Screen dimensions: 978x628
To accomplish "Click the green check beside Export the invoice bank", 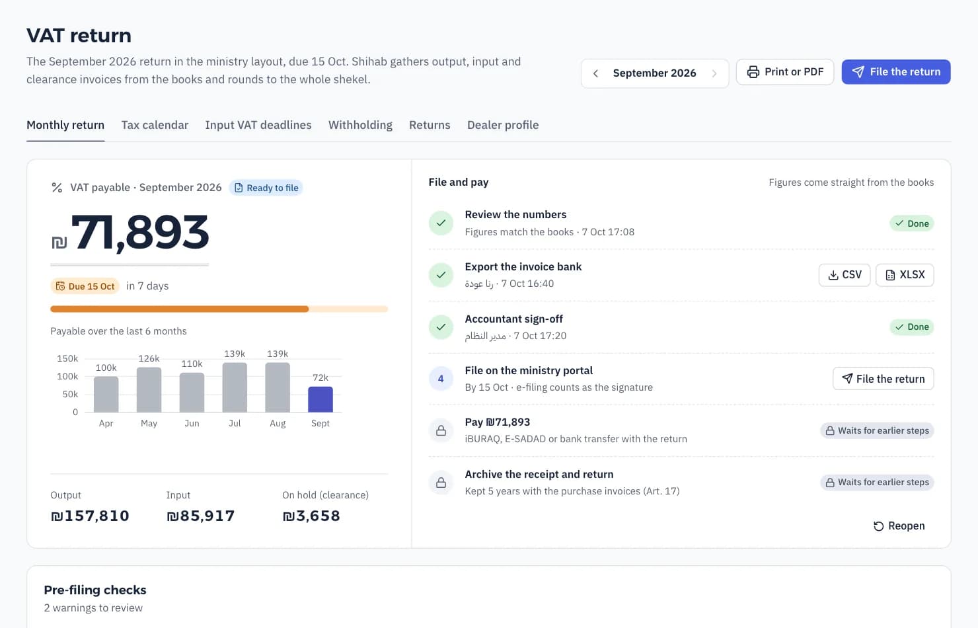I will (441, 275).
